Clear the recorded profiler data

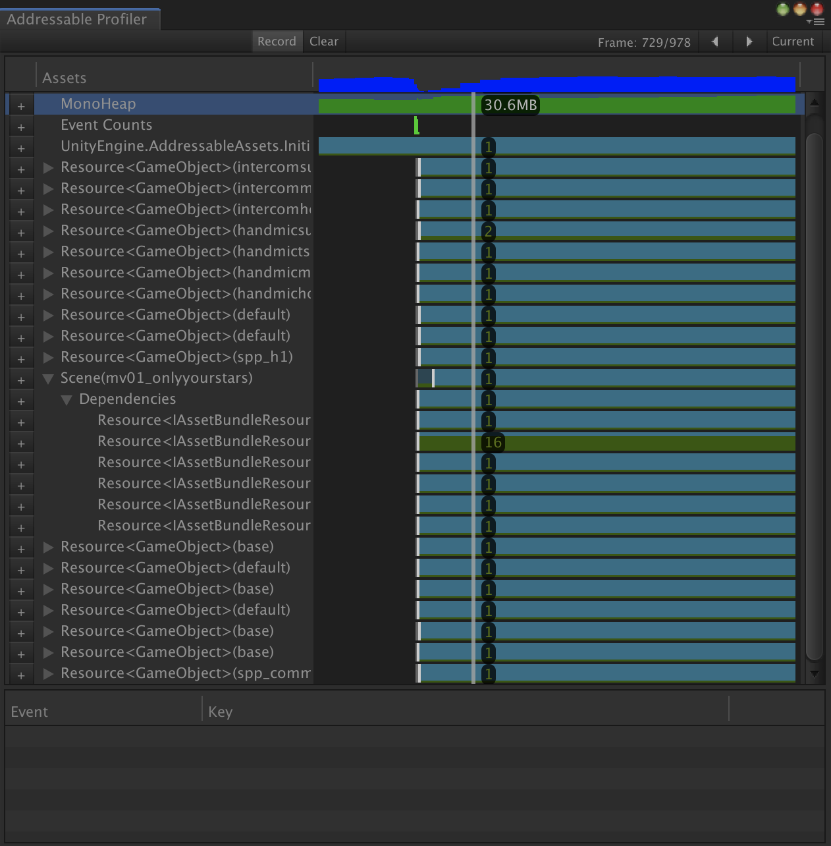point(324,42)
